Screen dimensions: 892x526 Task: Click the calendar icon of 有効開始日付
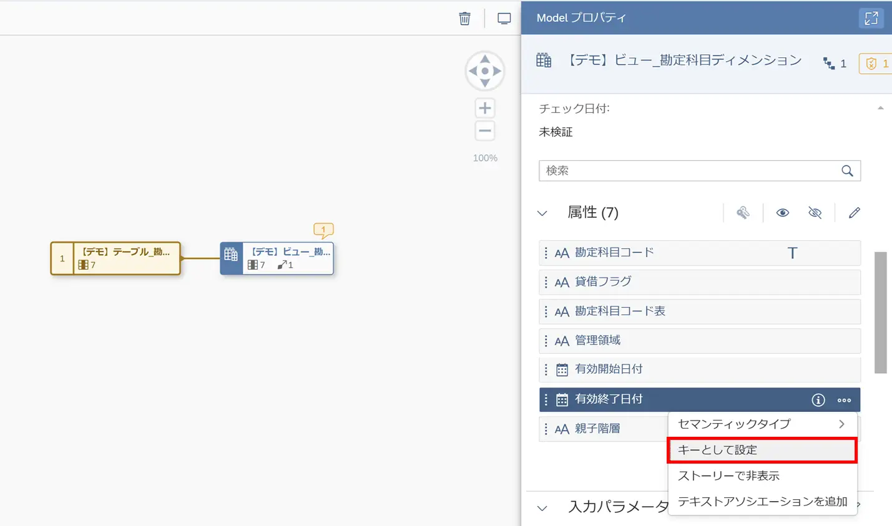click(x=562, y=369)
